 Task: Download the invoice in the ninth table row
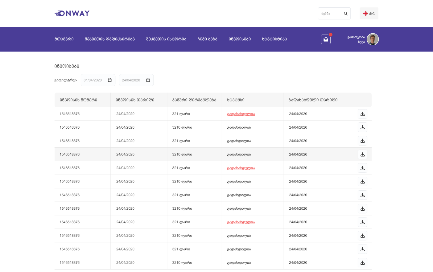point(362,222)
